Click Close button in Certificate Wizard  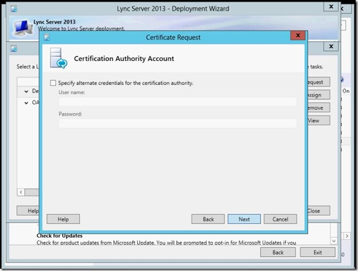[318, 211]
